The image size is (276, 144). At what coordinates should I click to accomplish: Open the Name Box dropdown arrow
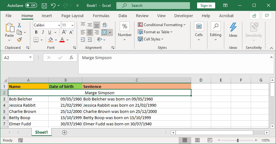[x=30, y=58]
